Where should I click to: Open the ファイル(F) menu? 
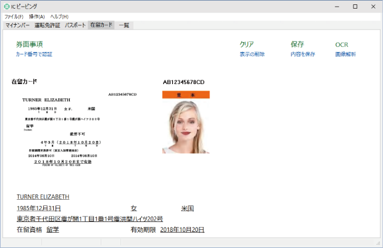coord(14,17)
